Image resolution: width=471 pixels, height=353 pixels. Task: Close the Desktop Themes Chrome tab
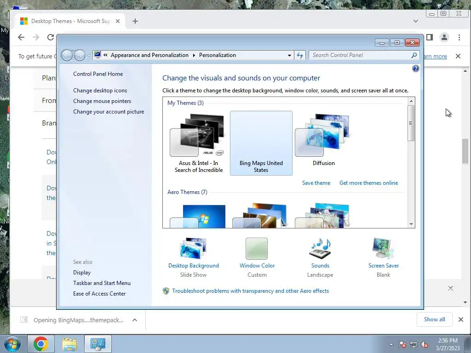click(x=118, y=21)
